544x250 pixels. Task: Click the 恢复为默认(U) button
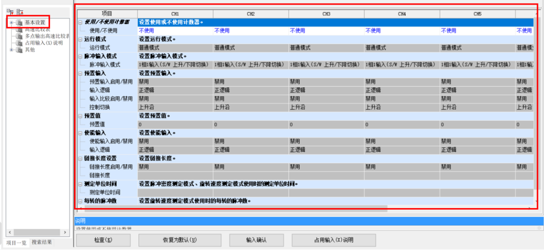click(x=179, y=240)
